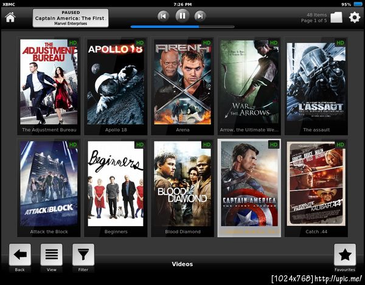Open the settings gear icon
Image resolution: width=365 pixels, height=285 pixels.
click(x=354, y=17)
